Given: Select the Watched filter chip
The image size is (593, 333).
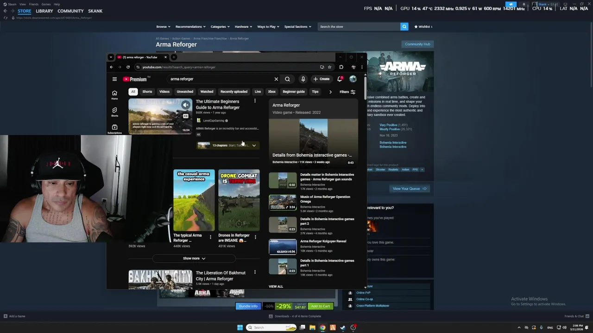Looking at the screenshot, I should click(207, 92).
